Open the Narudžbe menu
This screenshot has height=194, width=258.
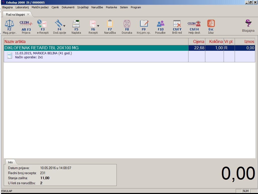(97, 7)
